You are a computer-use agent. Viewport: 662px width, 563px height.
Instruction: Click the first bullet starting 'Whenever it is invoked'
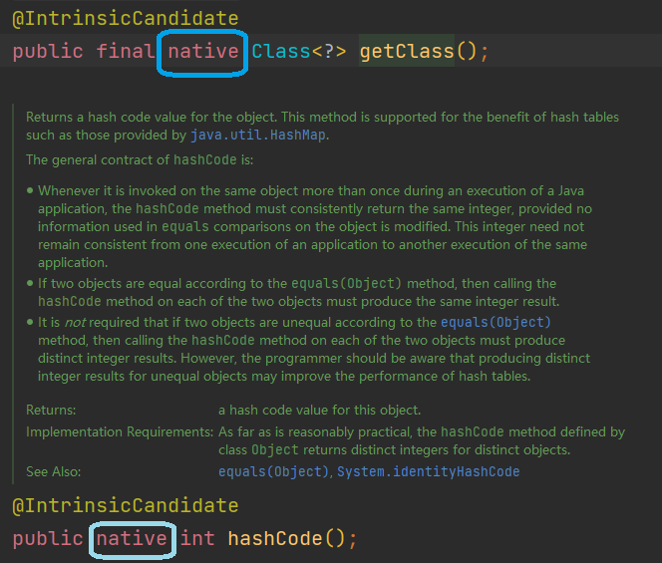tap(315, 226)
